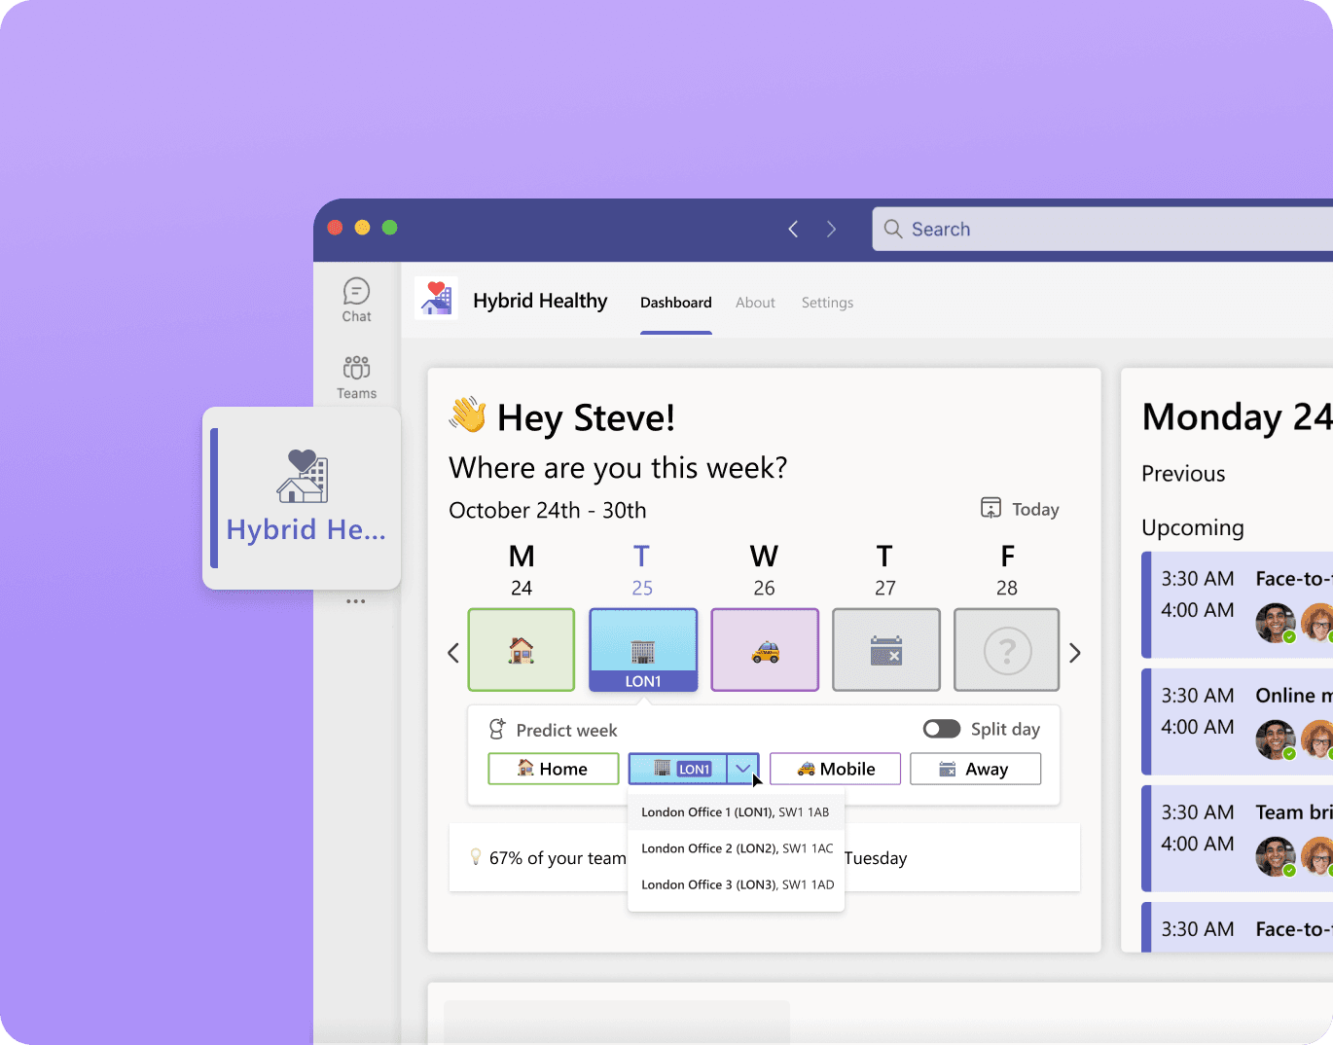Click Tuesday letter T above 25
The height and width of the screenshot is (1045, 1333).
point(641,557)
